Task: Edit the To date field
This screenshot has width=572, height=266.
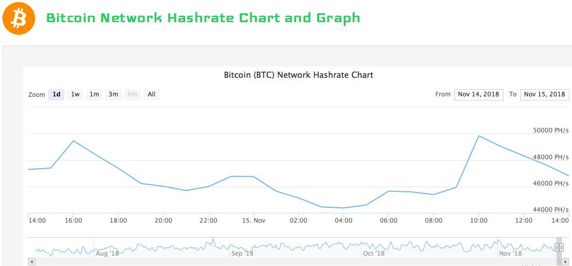Action: click(x=545, y=94)
